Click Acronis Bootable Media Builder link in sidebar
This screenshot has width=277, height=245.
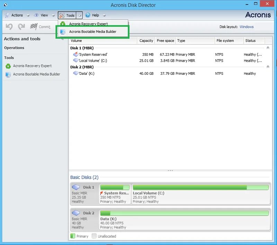(37, 74)
